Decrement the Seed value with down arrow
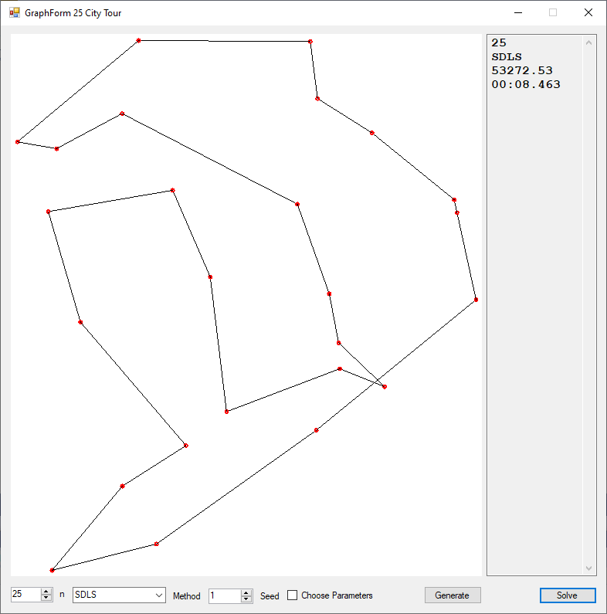This screenshot has height=614, width=607. 246,599
